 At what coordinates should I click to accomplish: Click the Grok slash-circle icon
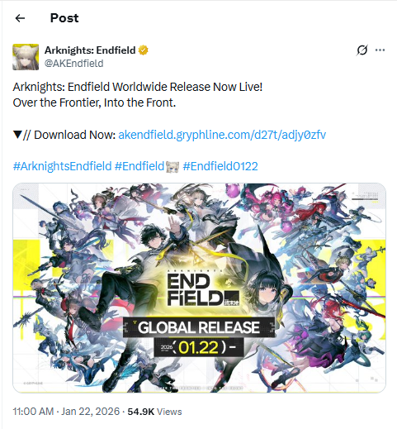pyautogui.click(x=362, y=50)
